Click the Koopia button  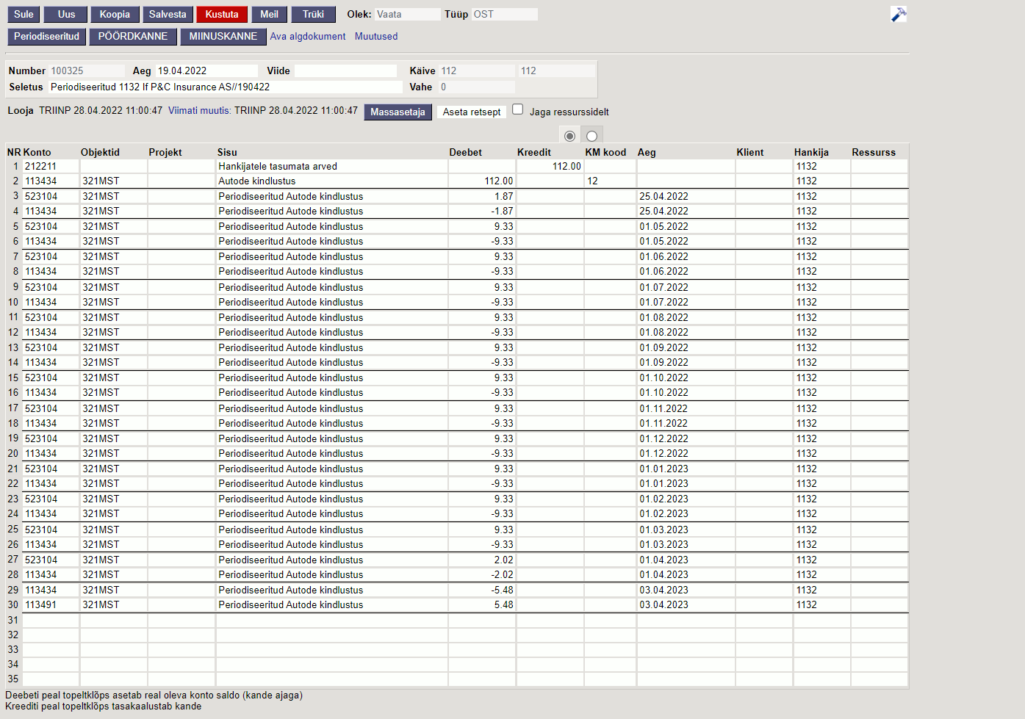coord(115,14)
